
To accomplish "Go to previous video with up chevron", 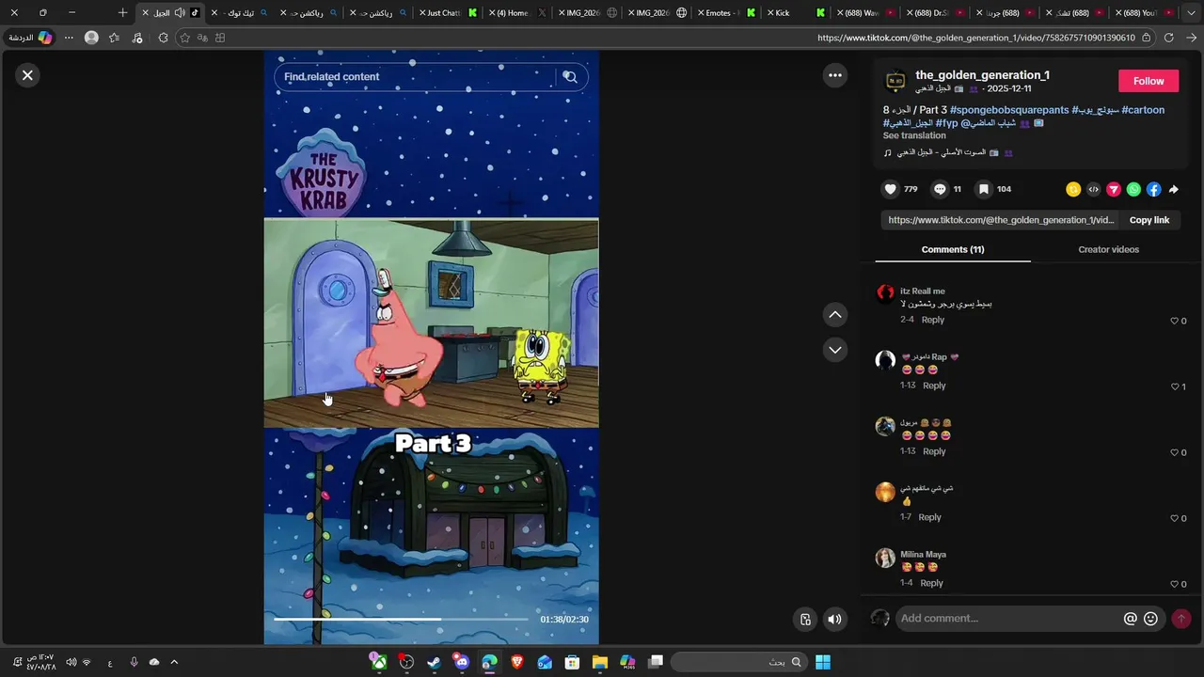I will pos(834,314).
